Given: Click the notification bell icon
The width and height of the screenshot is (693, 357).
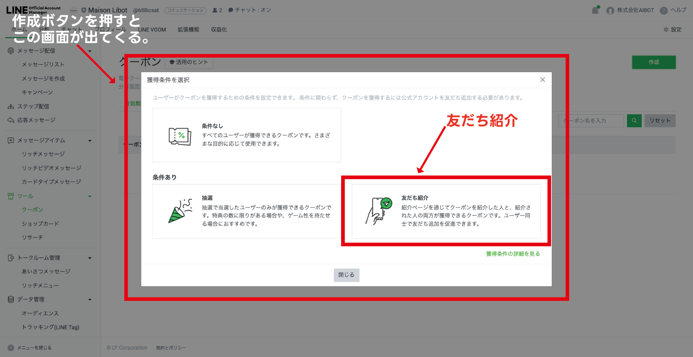Looking at the screenshot, I should (595, 11).
